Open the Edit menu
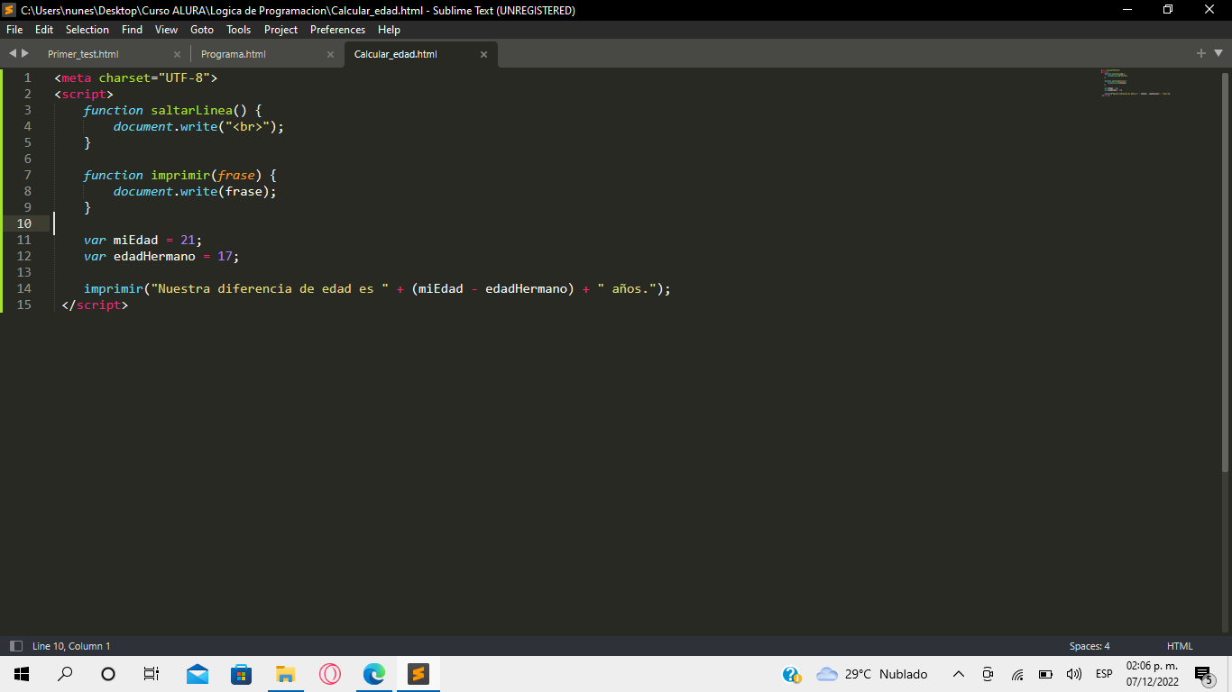Viewport: 1232px width, 692px height. click(44, 30)
